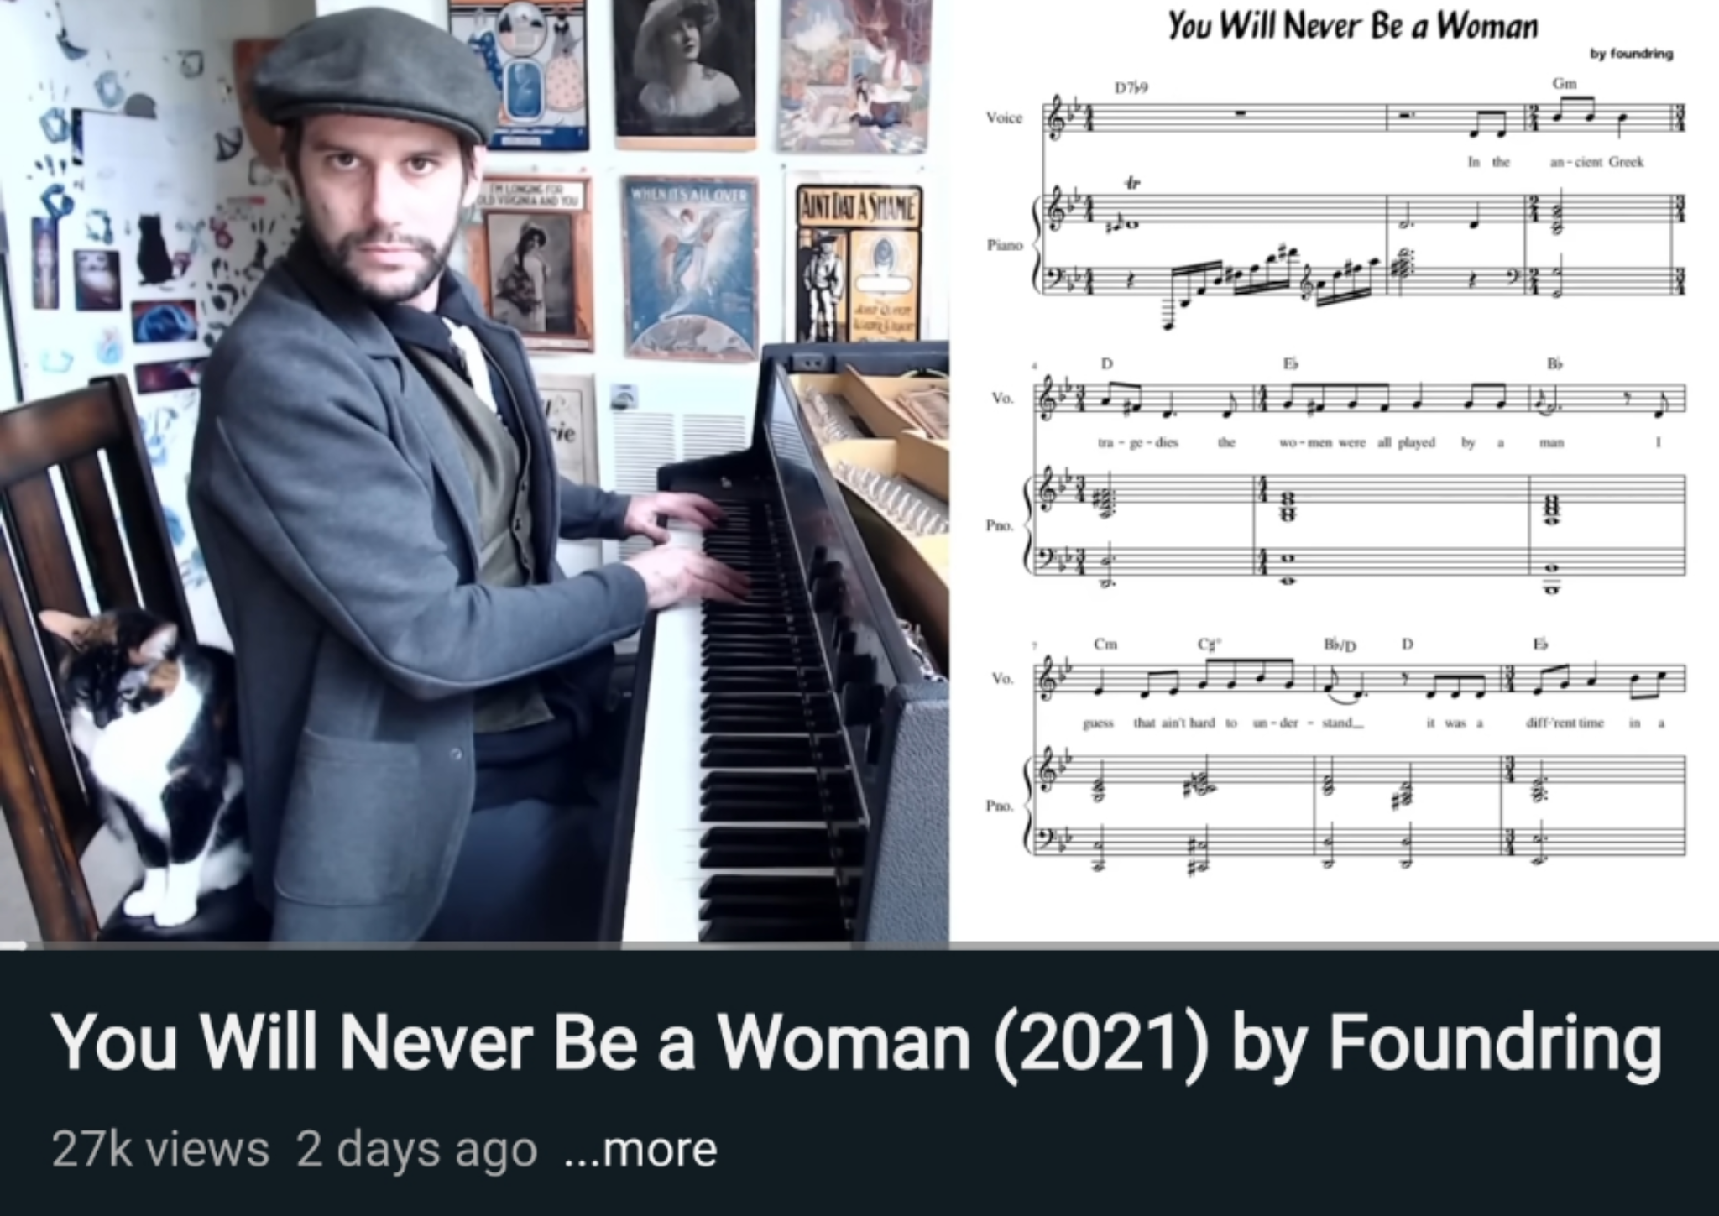Click the D7b9 chord symbol
Viewport: 1719px width, 1216px height.
(x=1130, y=88)
